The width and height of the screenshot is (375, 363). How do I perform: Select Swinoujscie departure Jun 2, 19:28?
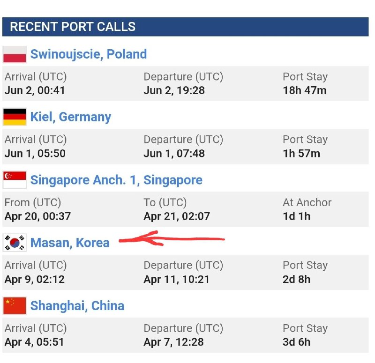[x=174, y=90]
